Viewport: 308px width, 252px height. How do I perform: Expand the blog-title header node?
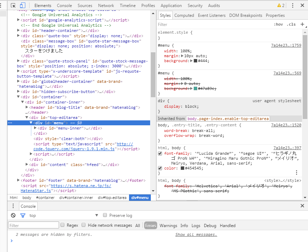coord(27,107)
